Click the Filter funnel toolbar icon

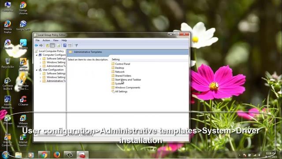click(76, 45)
